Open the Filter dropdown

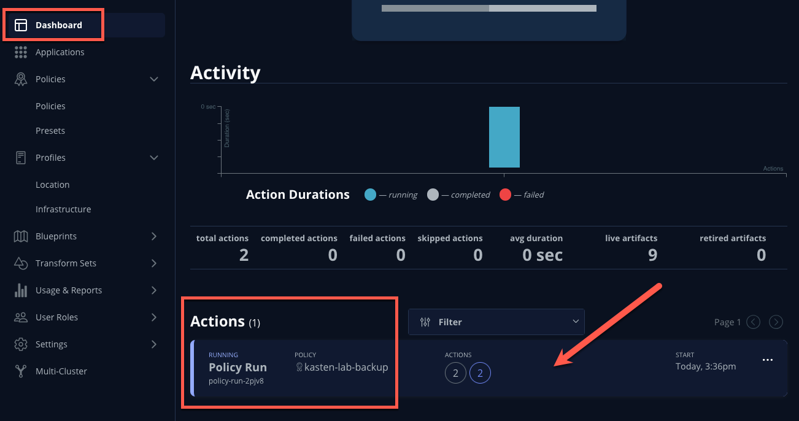(496, 322)
